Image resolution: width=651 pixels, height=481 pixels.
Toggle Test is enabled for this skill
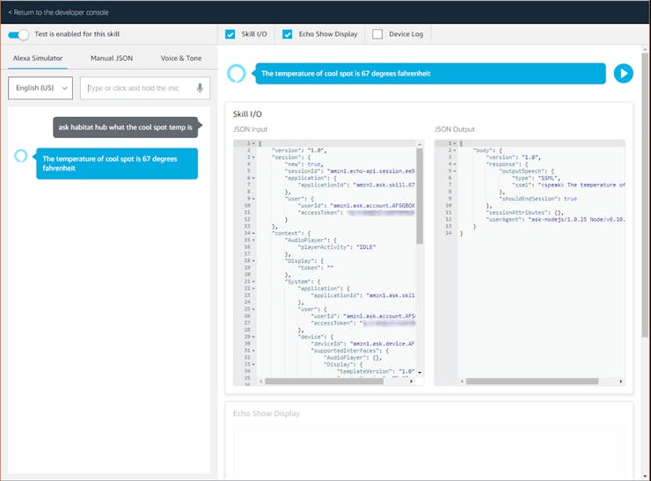[x=18, y=34]
